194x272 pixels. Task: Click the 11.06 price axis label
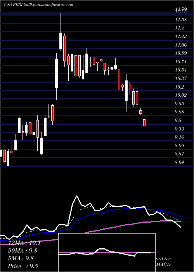[x=181, y=45]
